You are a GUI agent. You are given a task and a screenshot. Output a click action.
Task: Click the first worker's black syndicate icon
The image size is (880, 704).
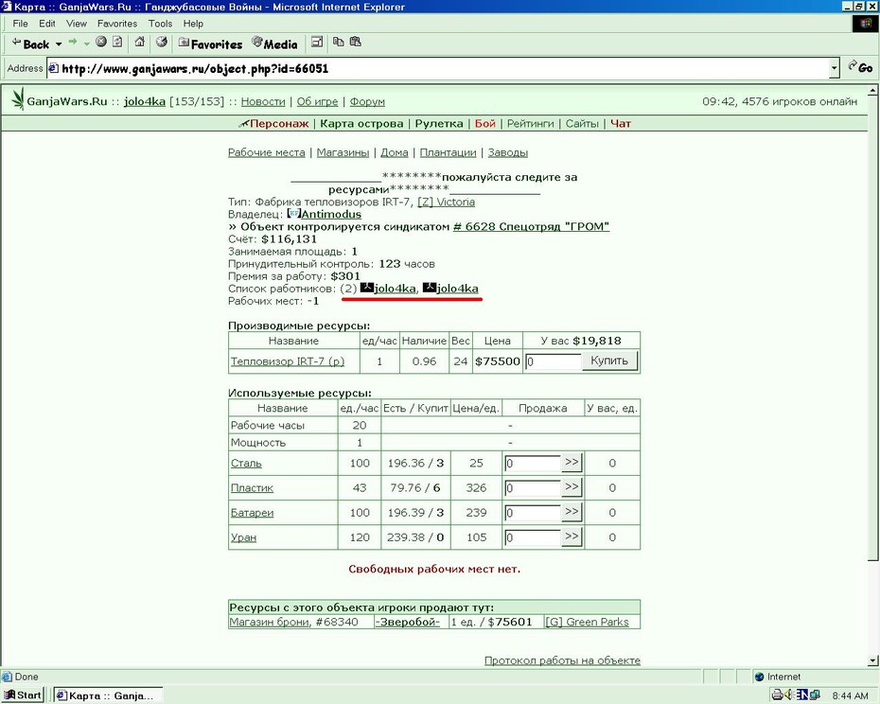(x=366, y=288)
